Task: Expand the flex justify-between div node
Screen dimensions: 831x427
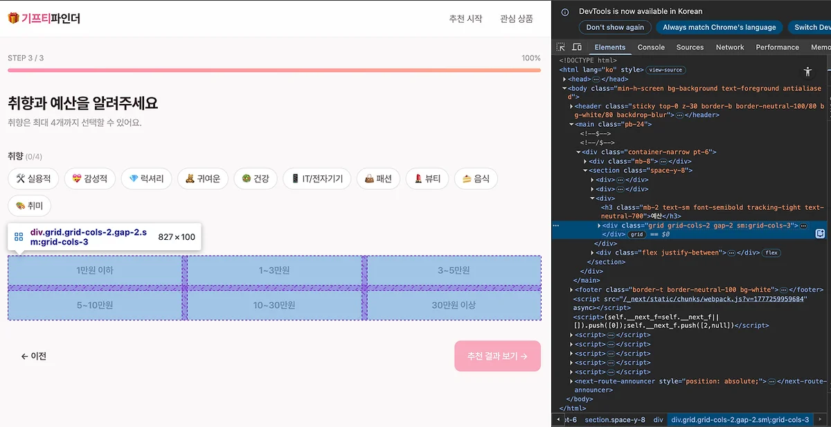Action: 593,253
